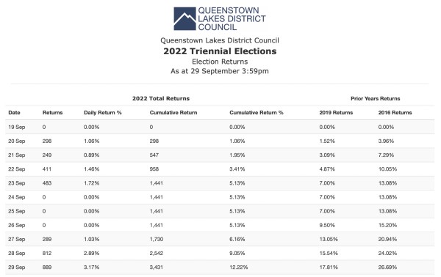441x277 pixels.
Task: Select the 29 Sep row date cell
Action: point(17,267)
